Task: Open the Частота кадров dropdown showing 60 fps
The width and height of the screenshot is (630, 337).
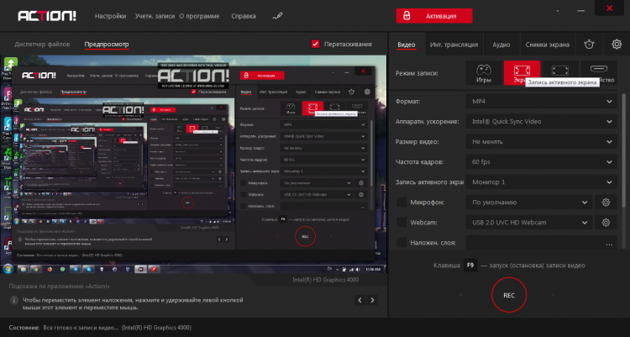Action: (x=541, y=161)
